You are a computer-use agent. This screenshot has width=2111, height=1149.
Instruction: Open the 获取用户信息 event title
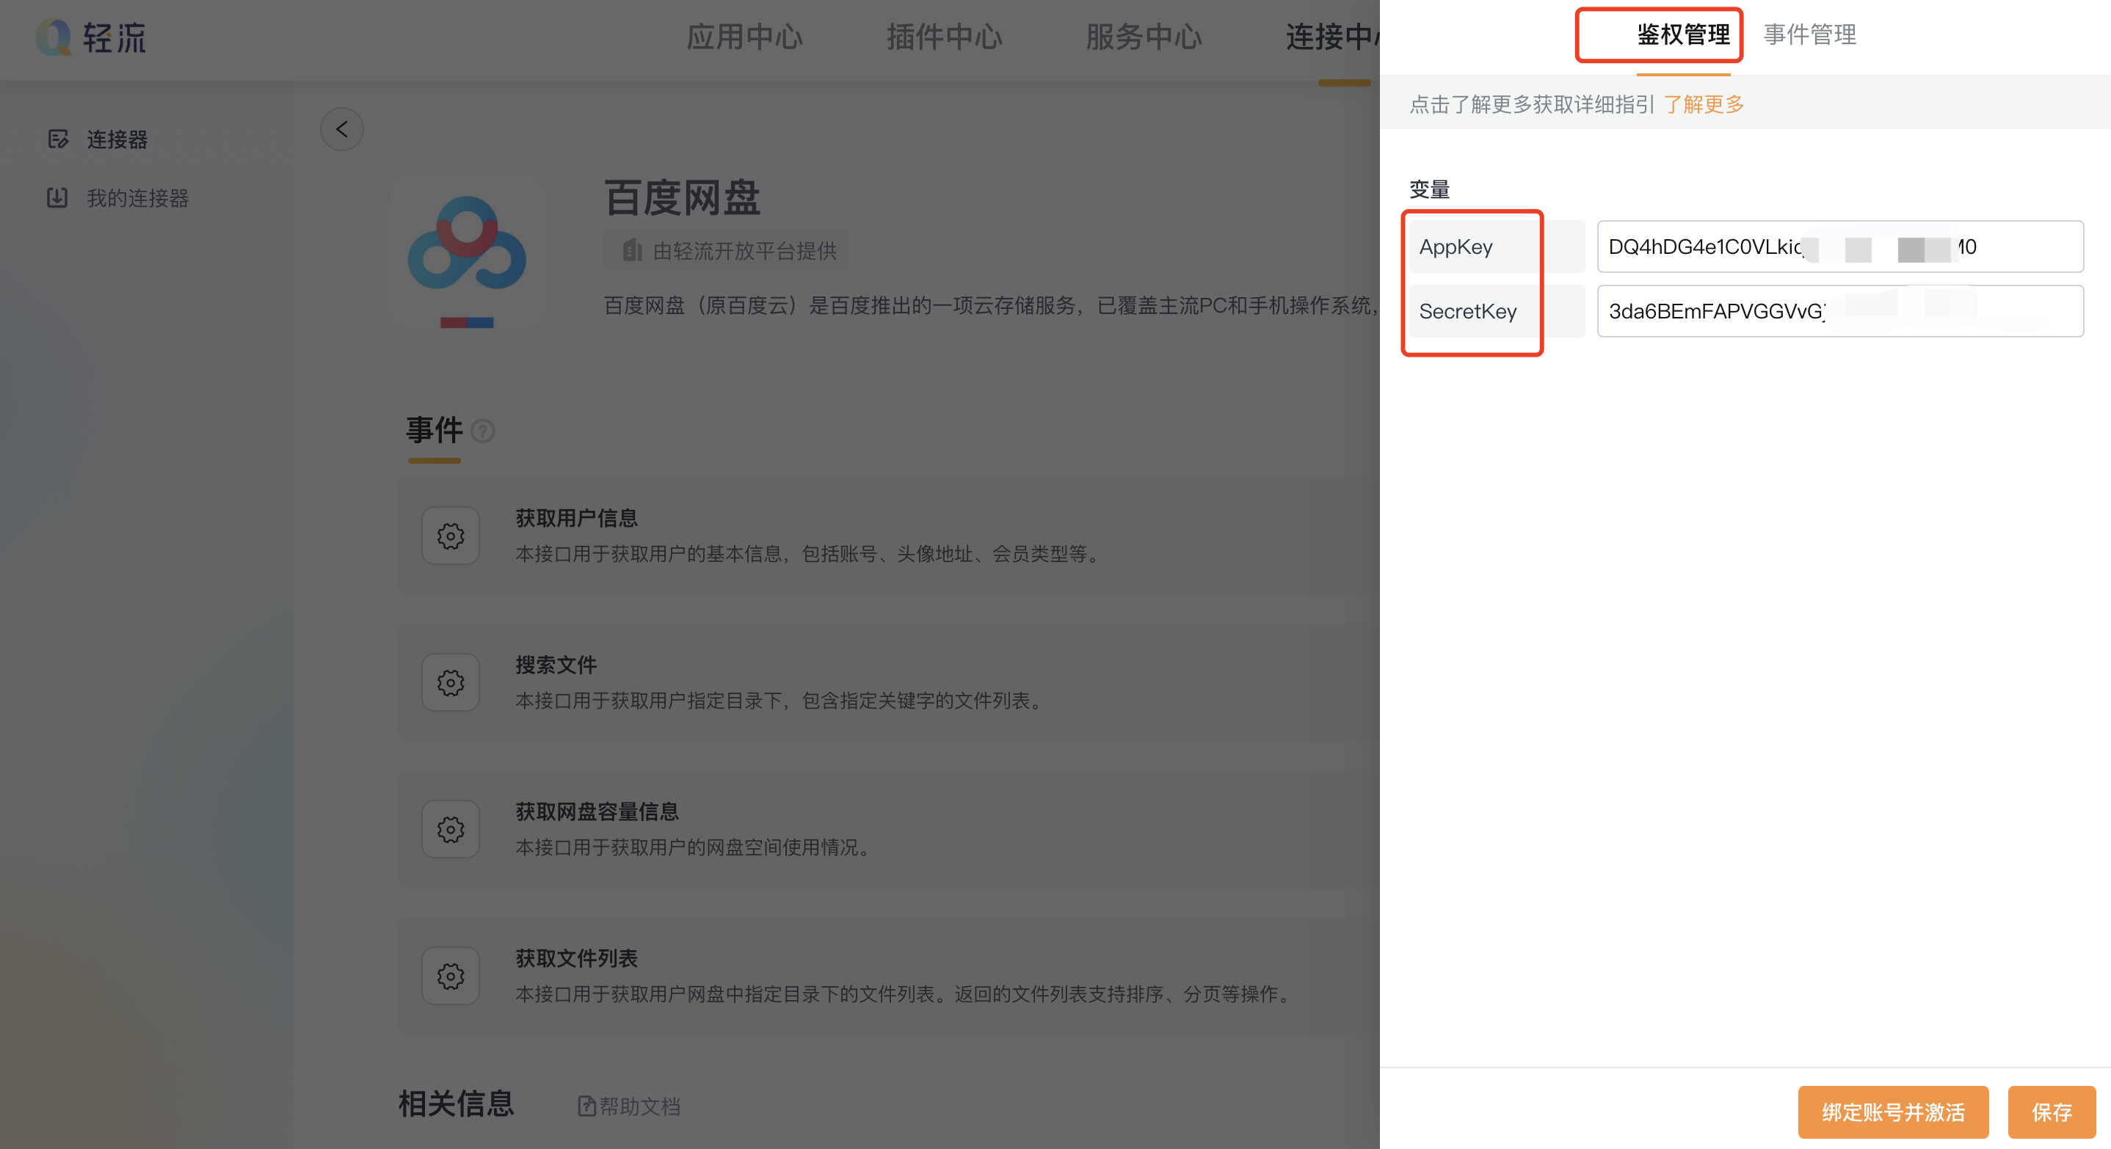tap(577, 519)
